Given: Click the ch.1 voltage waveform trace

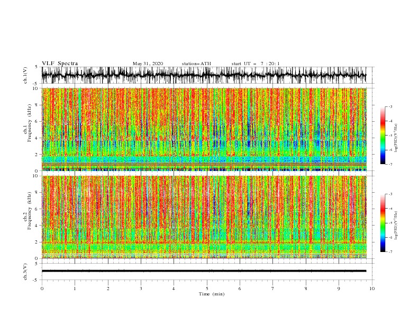Looking at the screenshot, I should pyautogui.click(x=204, y=75).
